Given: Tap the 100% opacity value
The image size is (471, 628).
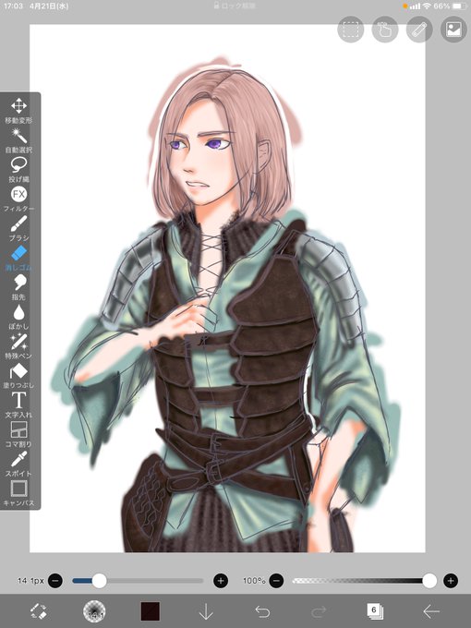Looking at the screenshot, I should (254, 580).
